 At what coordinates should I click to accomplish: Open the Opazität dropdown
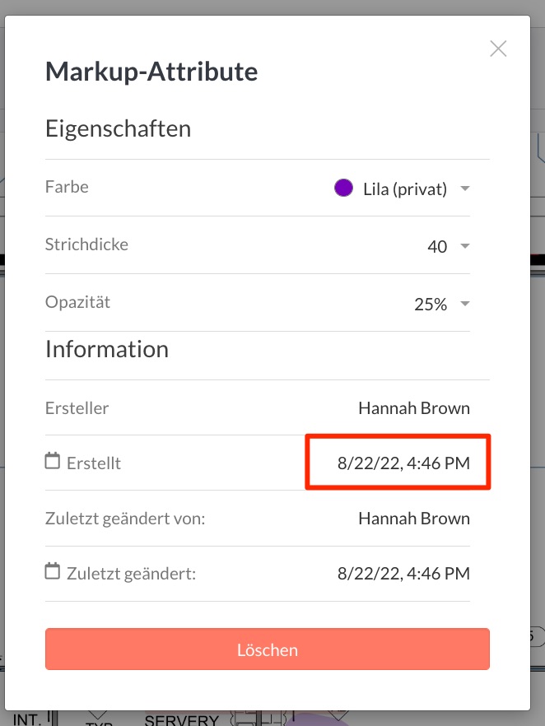click(x=465, y=303)
